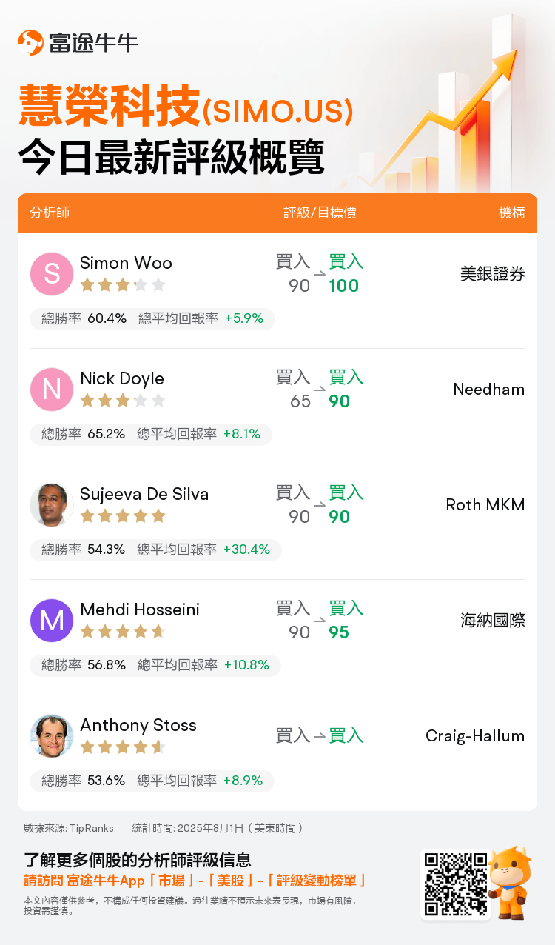Click the orange bull mascot icon
The image size is (555, 945).
pyautogui.click(x=511, y=881)
